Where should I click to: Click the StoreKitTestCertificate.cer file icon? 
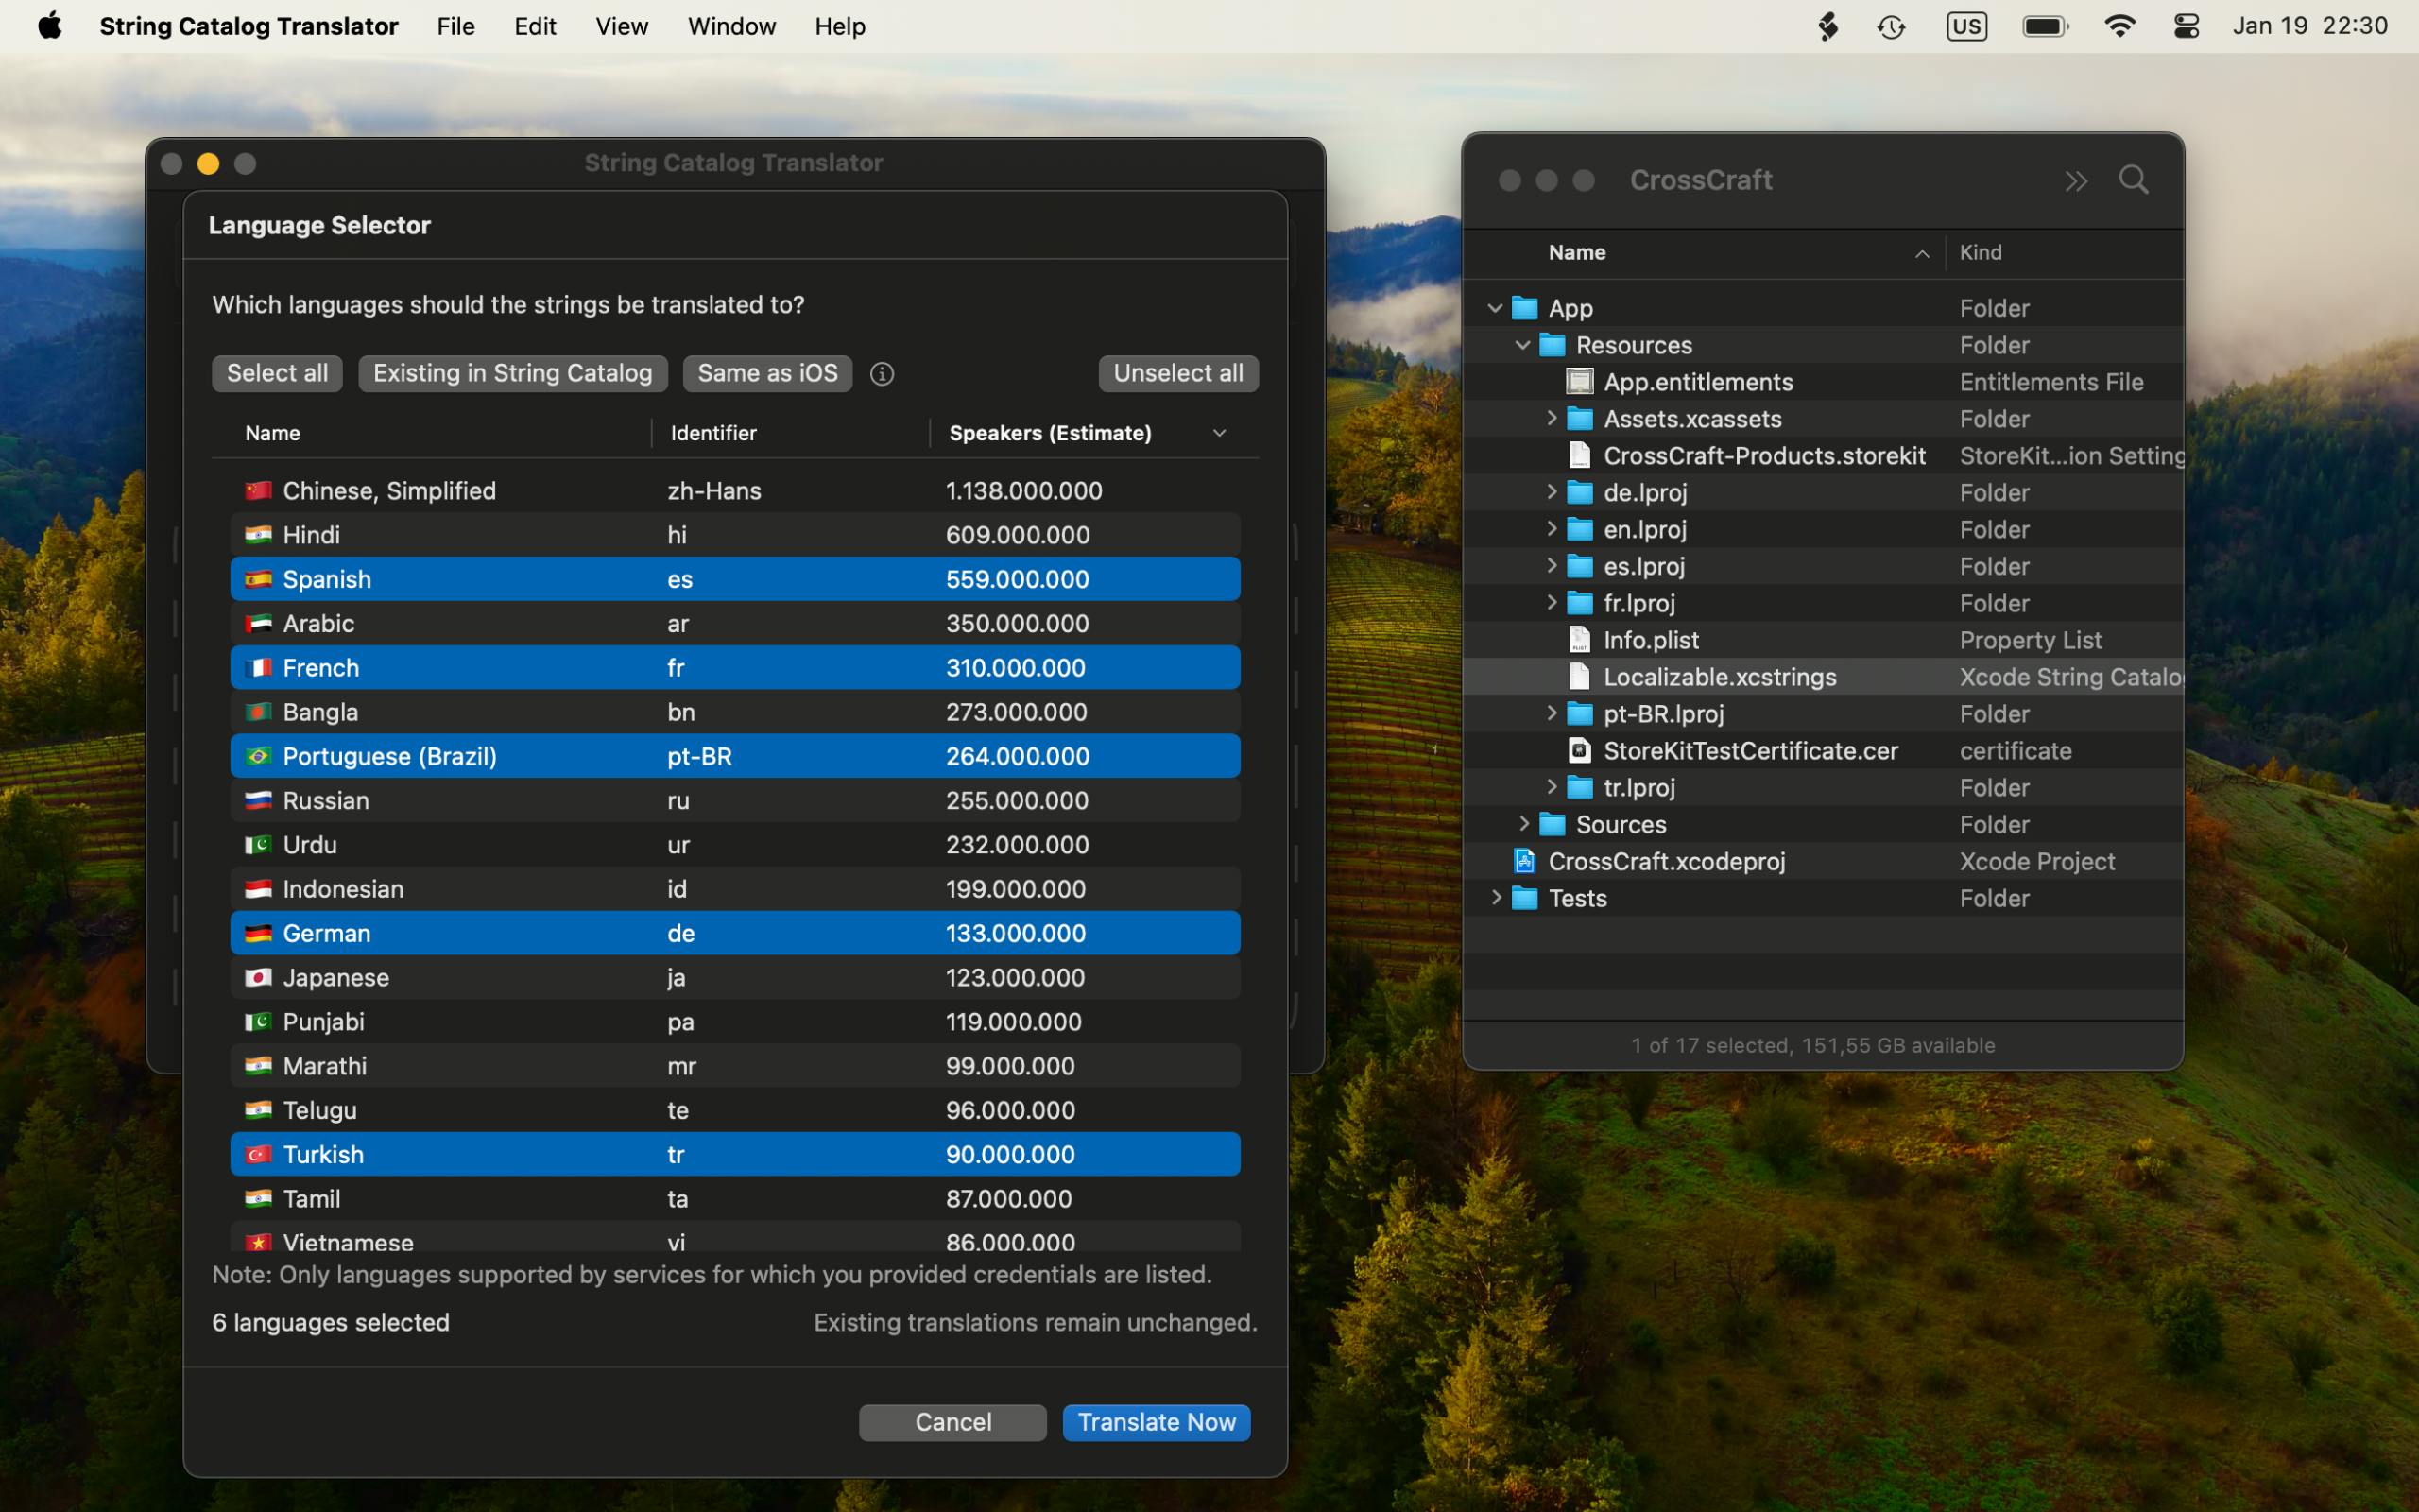pyautogui.click(x=1579, y=751)
